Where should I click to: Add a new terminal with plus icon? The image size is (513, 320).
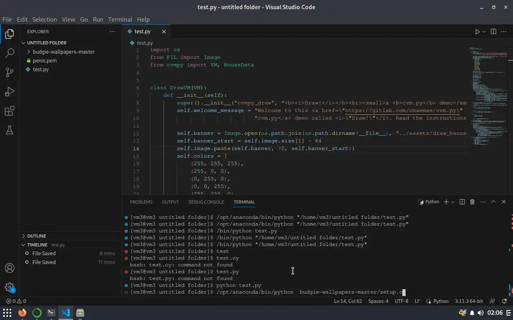point(446,202)
